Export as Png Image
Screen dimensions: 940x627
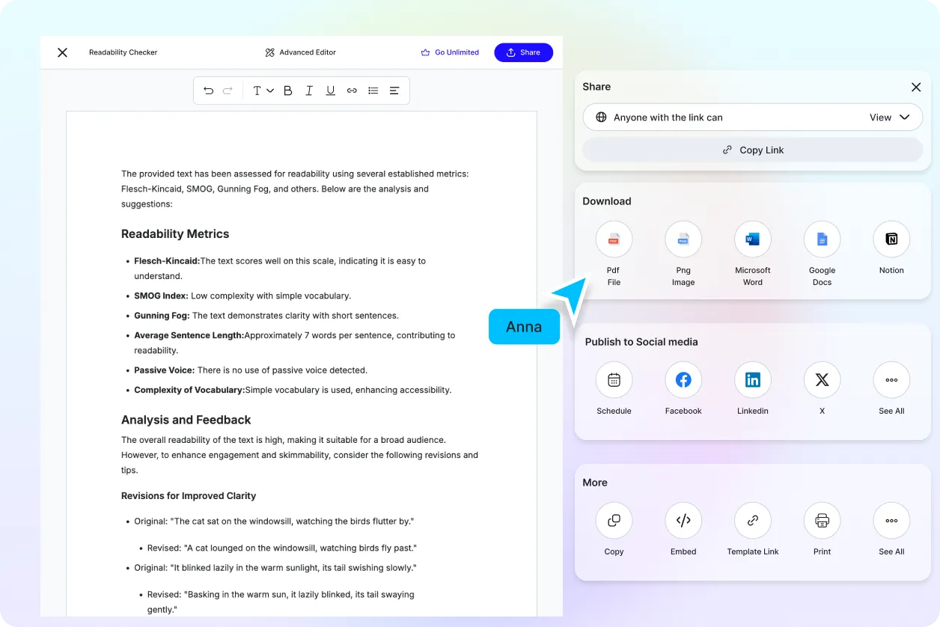coord(683,239)
